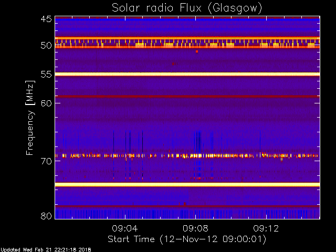336x252 pixels.
Task: Select the 55 frequency tick label
Action: click(46, 75)
